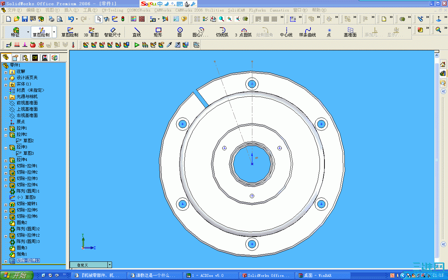Screen dimensions: 448x280
Task: Select the Centerpoint Arc (圆心/...) tool
Action: (x=201, y=32)
